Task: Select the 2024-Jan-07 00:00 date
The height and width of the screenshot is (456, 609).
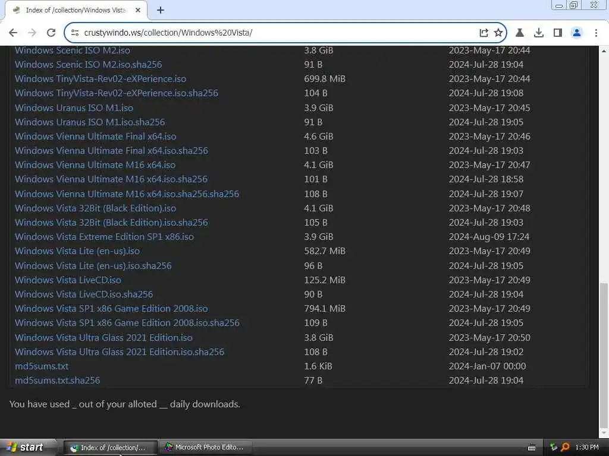Action: point(487,366)
